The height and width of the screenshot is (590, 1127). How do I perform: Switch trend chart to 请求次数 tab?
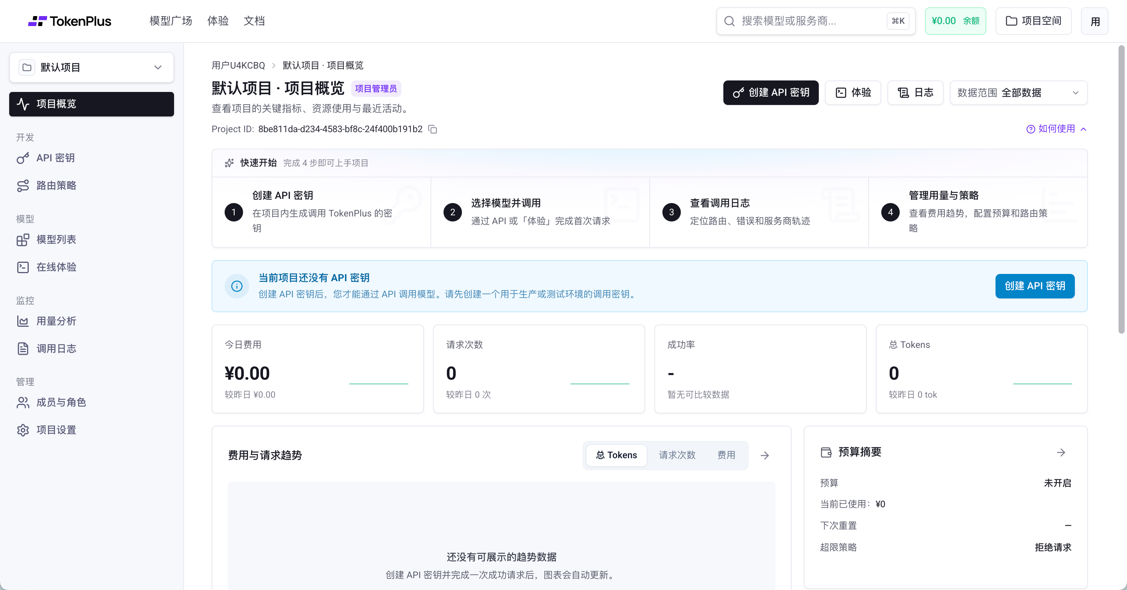coord(677,455)
